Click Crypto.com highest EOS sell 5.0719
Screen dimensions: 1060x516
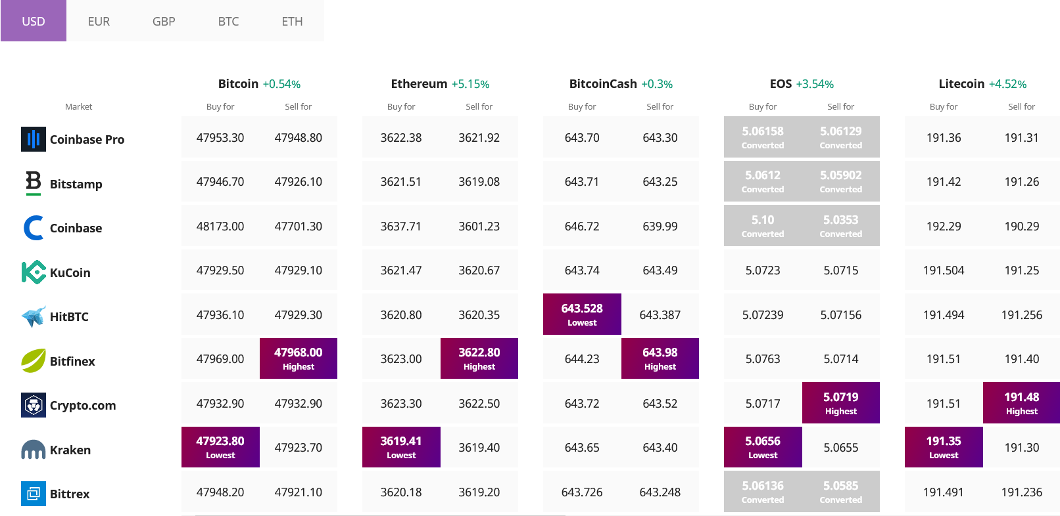841,402
